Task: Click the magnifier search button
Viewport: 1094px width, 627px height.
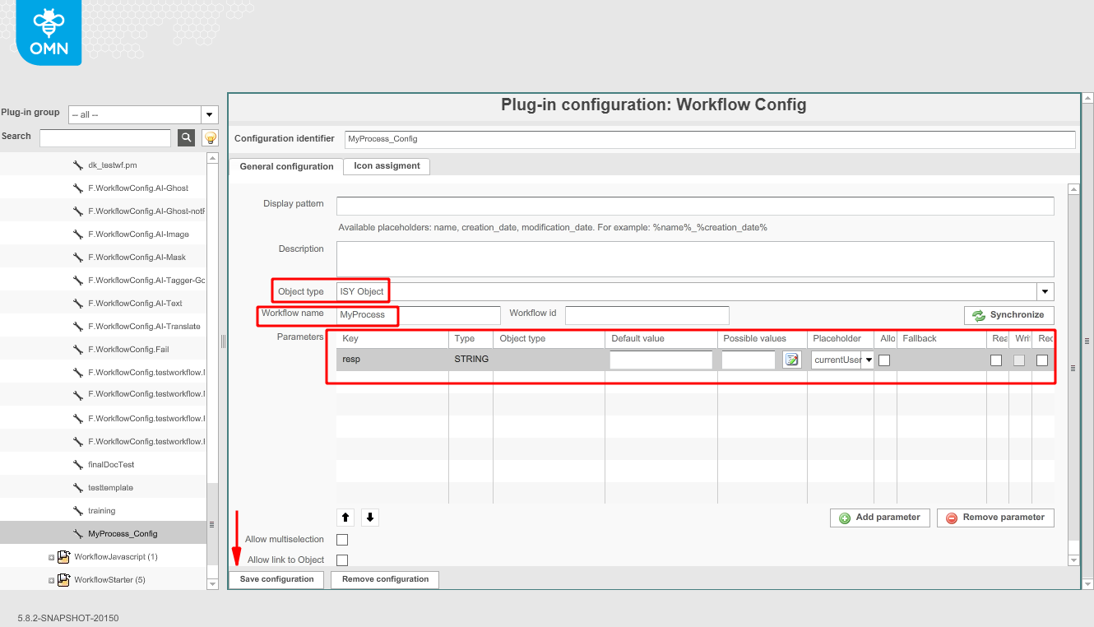Action: click(187, 137)
